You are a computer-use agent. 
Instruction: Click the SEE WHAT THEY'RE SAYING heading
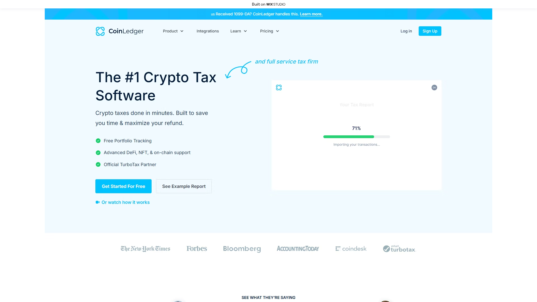(x=268, y=298)
